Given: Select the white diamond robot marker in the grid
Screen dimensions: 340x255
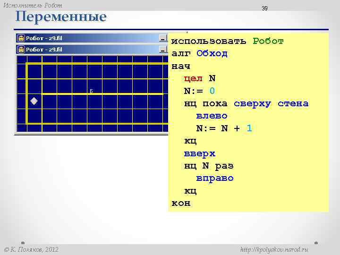Looking at the screenshot, I should coord(34,101).
